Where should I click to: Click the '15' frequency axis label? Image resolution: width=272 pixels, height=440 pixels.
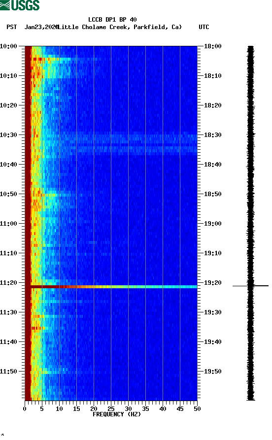76,409
